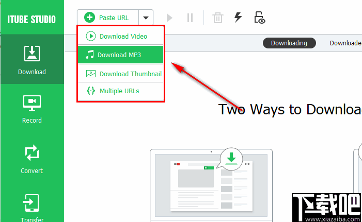The image size is (362, 222).
Task: Choose Download MP3 from the dropdown menu
Action: coord(120,55)
